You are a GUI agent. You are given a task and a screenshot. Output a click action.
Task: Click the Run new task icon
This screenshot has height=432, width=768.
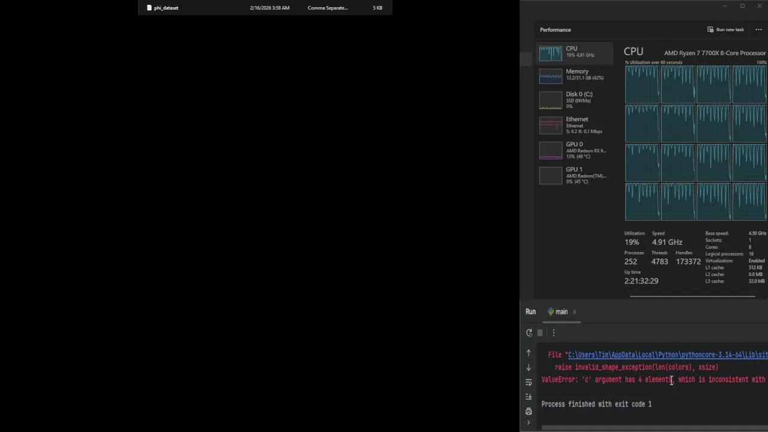click(x=710, y=29)
